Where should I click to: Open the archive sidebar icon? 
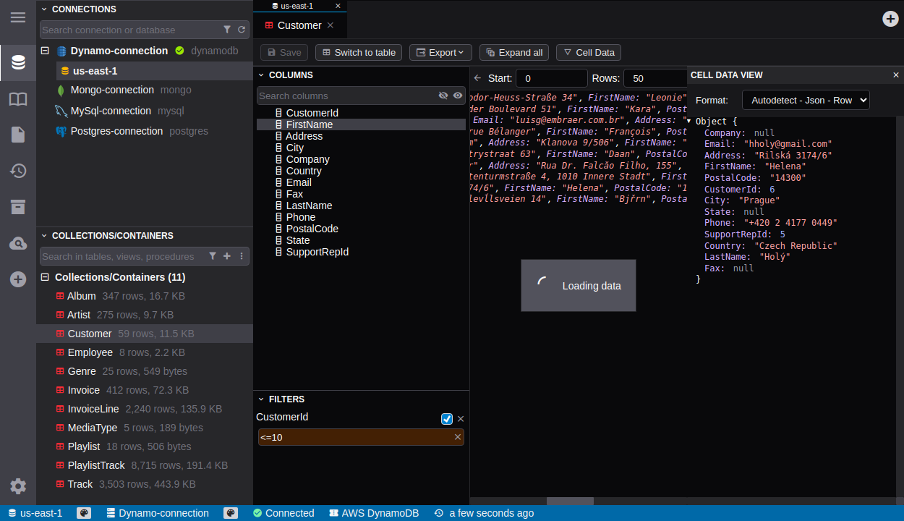click(x=18, y=207)
